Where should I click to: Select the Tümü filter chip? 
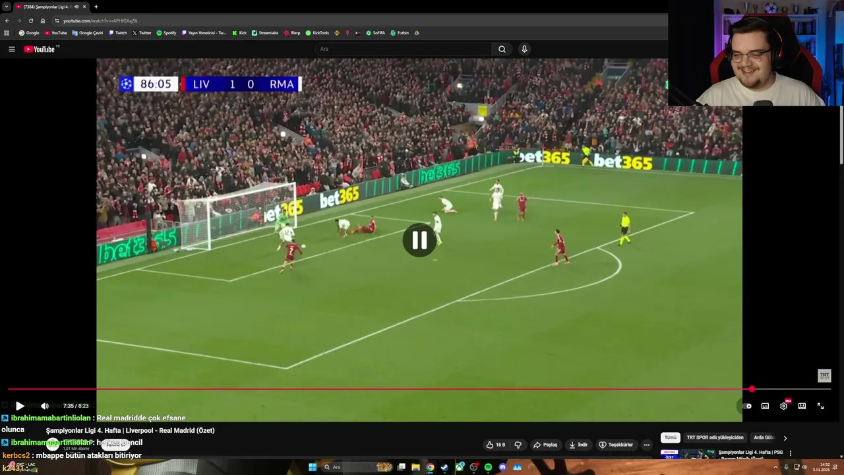(670, 437)
